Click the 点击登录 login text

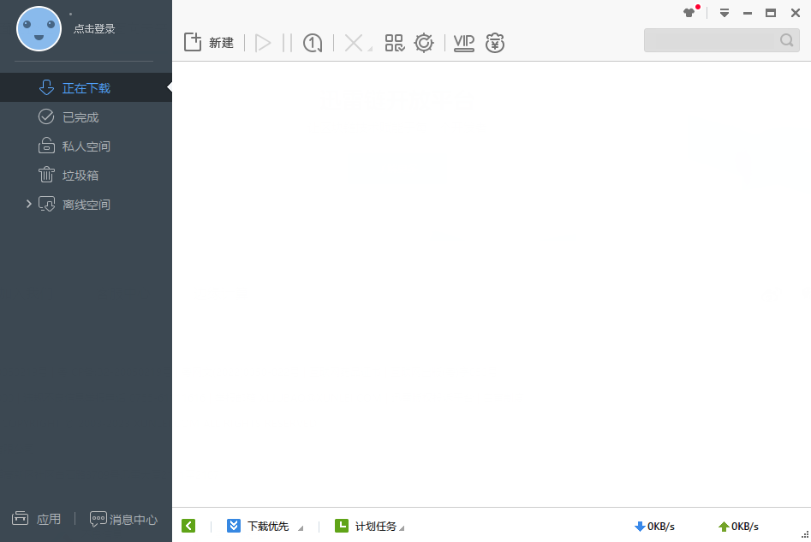click(94, 29)
